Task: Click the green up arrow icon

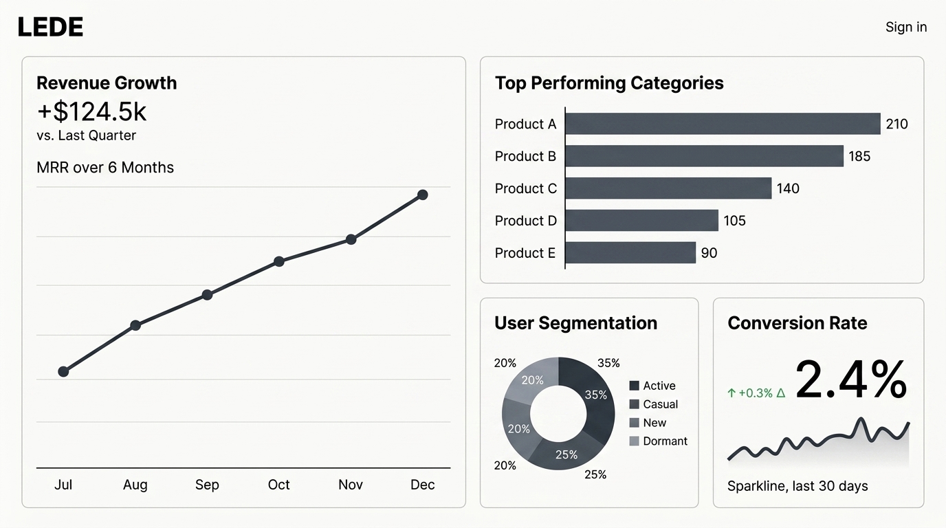Action: (731, 394)
